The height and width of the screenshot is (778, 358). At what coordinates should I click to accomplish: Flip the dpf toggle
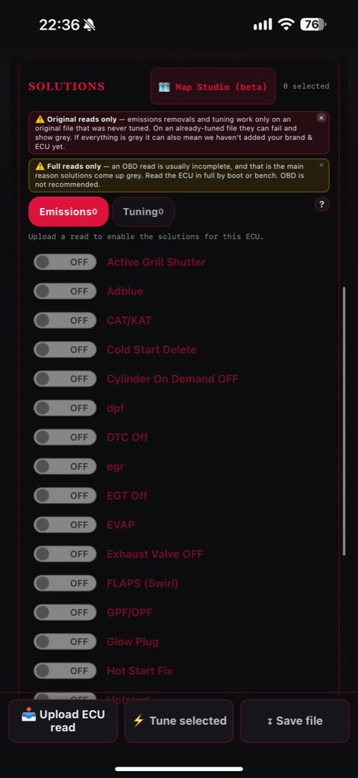[65, 408]
